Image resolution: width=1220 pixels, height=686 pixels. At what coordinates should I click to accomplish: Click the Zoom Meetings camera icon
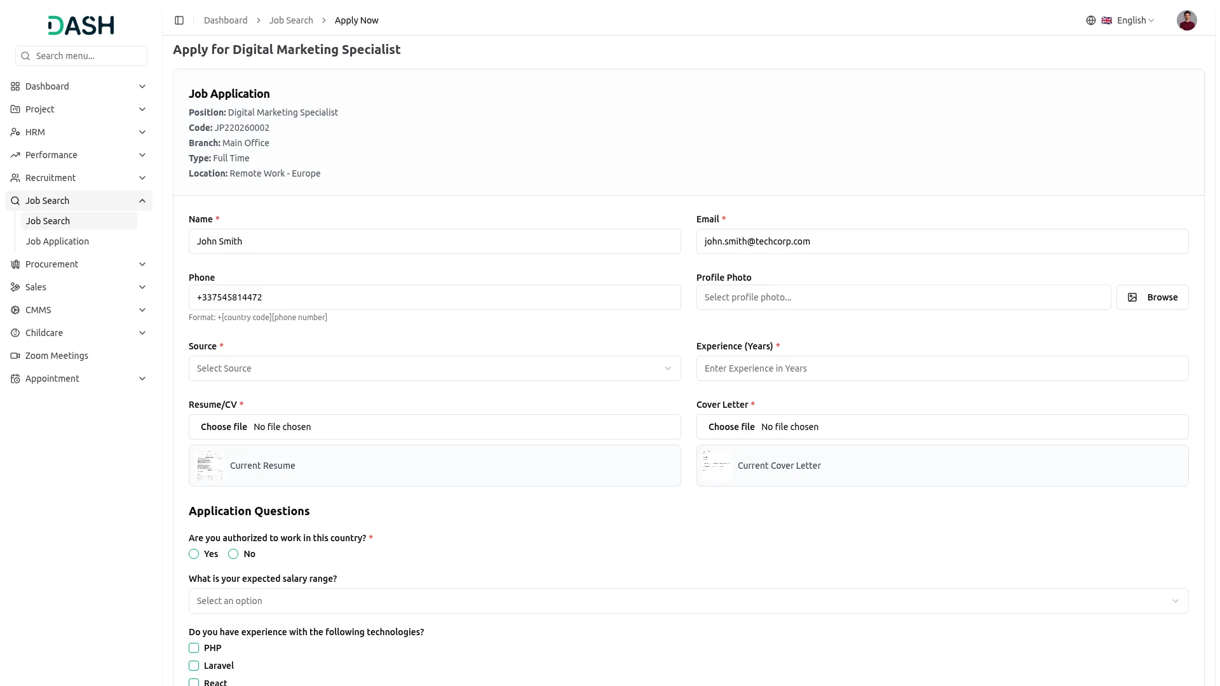coord(15,356)
